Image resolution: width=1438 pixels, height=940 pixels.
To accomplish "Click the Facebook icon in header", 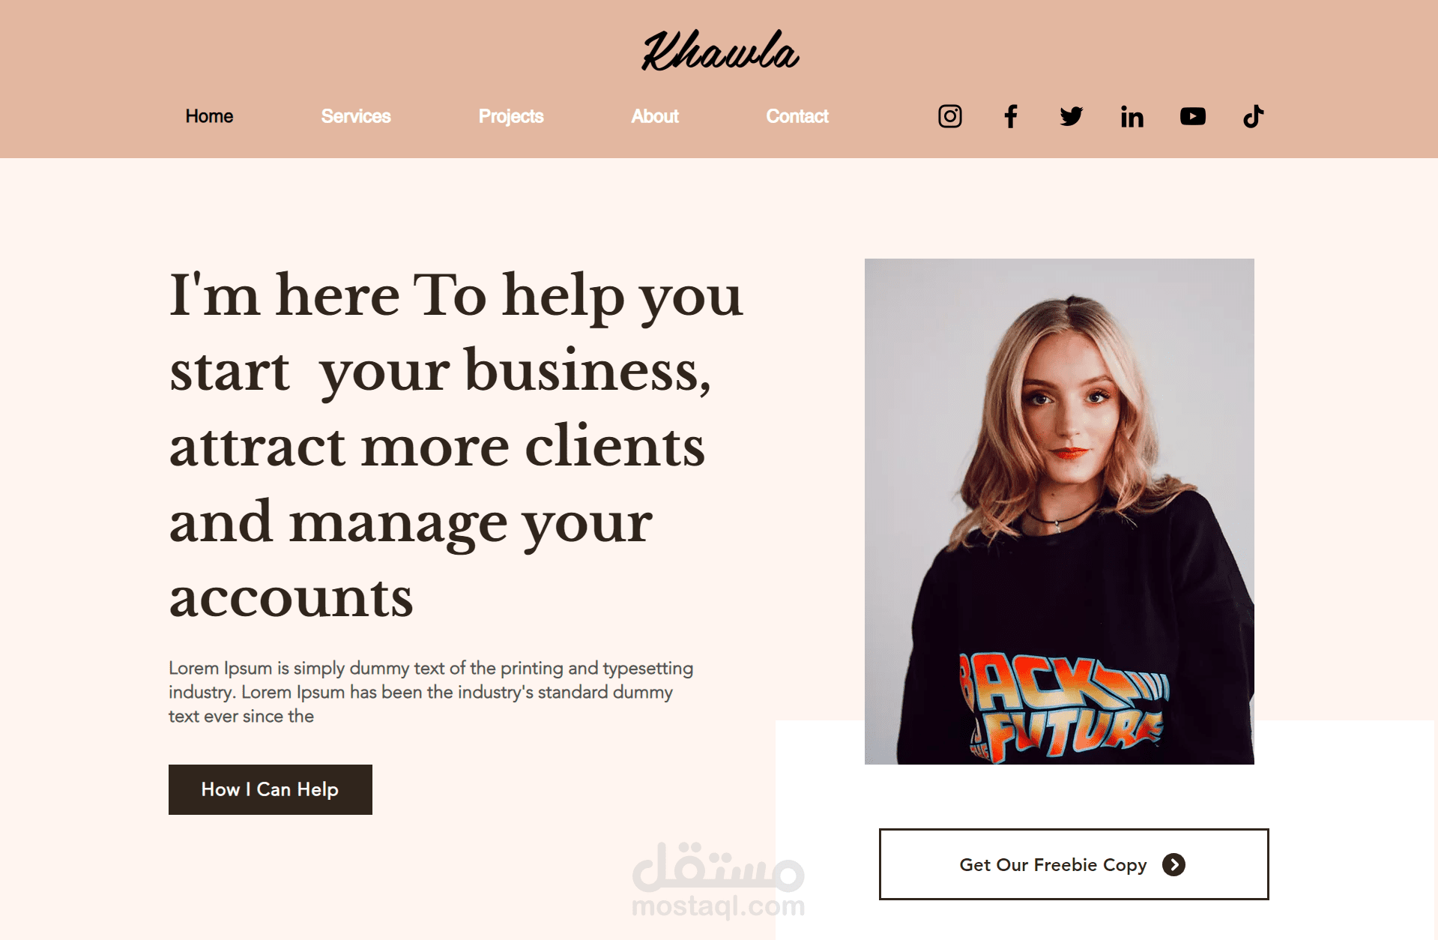I will (x=1010, y=116).
